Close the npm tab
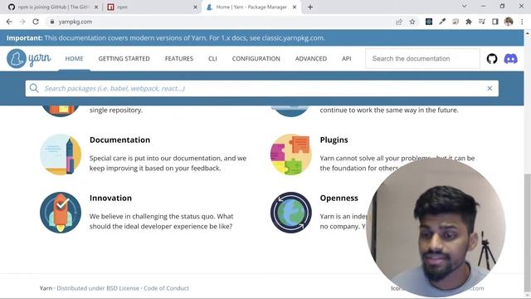Viewport: 531px width, 299px height. [x=195, y=7]
